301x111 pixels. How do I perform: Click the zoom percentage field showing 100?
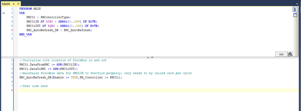[x=281, y=54]
